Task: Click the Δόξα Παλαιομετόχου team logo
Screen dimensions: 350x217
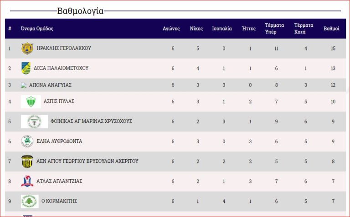Action: click(x=26, y=68)
